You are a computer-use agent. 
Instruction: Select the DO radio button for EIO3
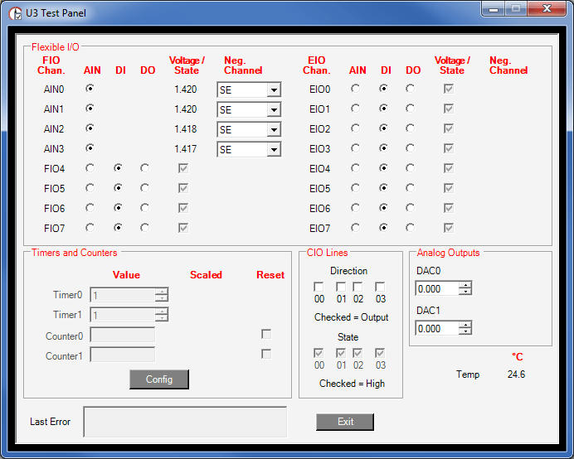pos(411,148)
